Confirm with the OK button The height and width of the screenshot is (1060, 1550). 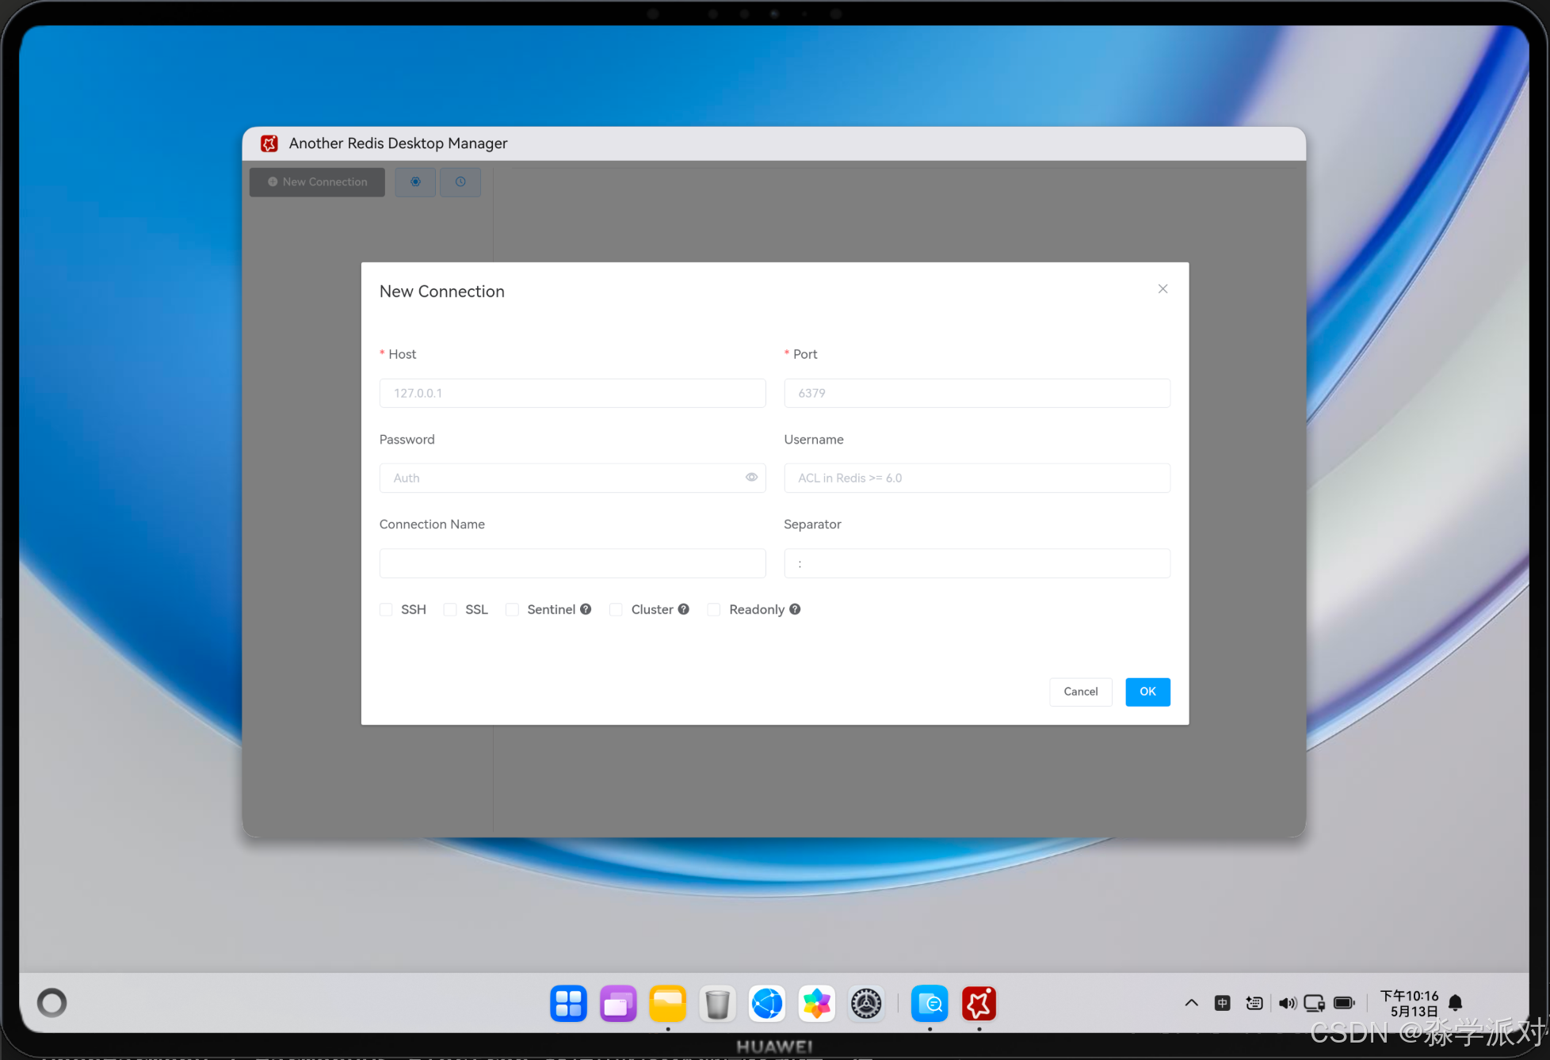pyautogui.click(x=1147, y=692)
